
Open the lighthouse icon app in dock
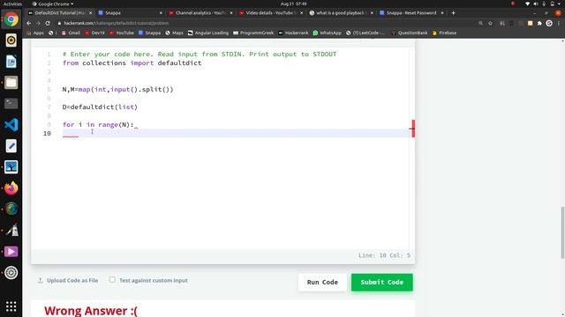11,231
